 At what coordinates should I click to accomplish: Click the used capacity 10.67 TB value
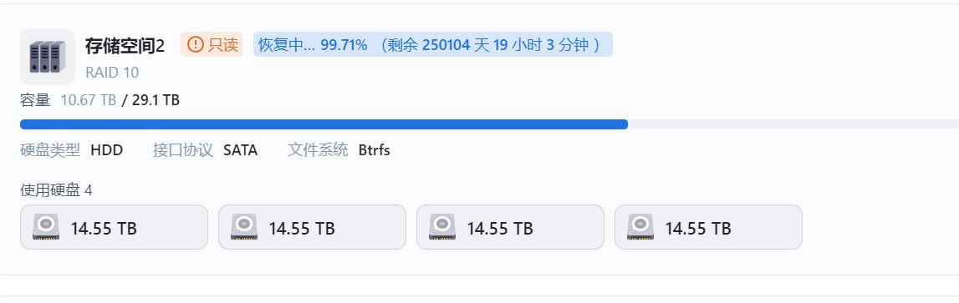tap(89, 100)
